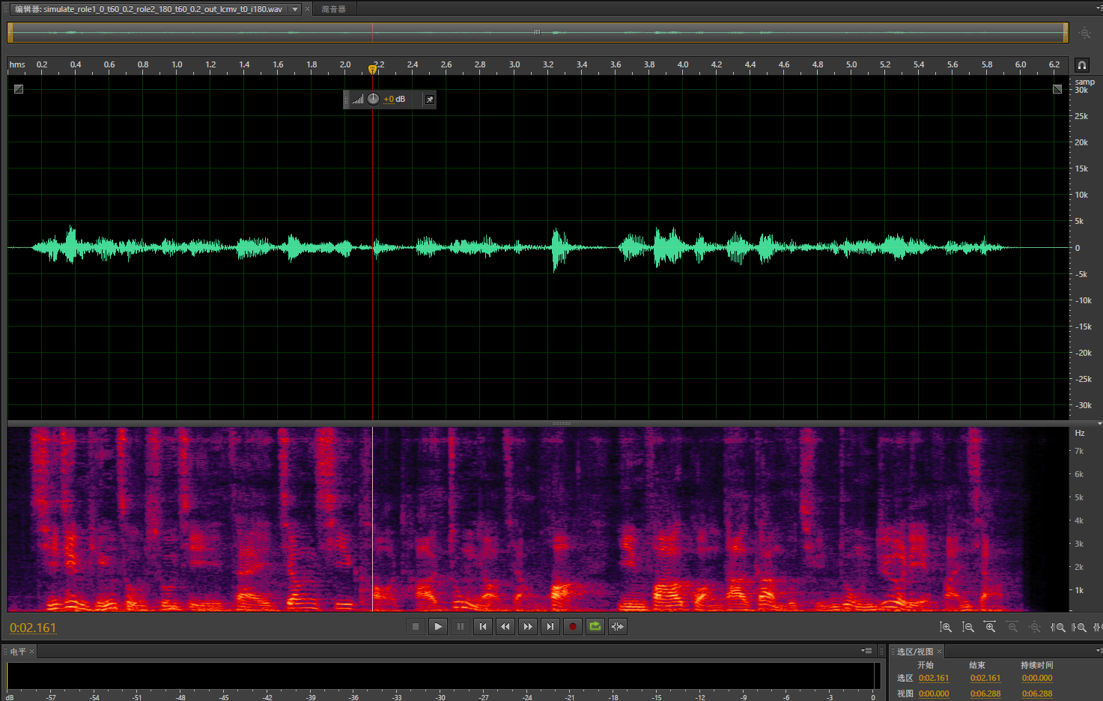Open the editor file dropdown arrow
Viewport: 1103px width, 701px height.
tap(295, 9)
